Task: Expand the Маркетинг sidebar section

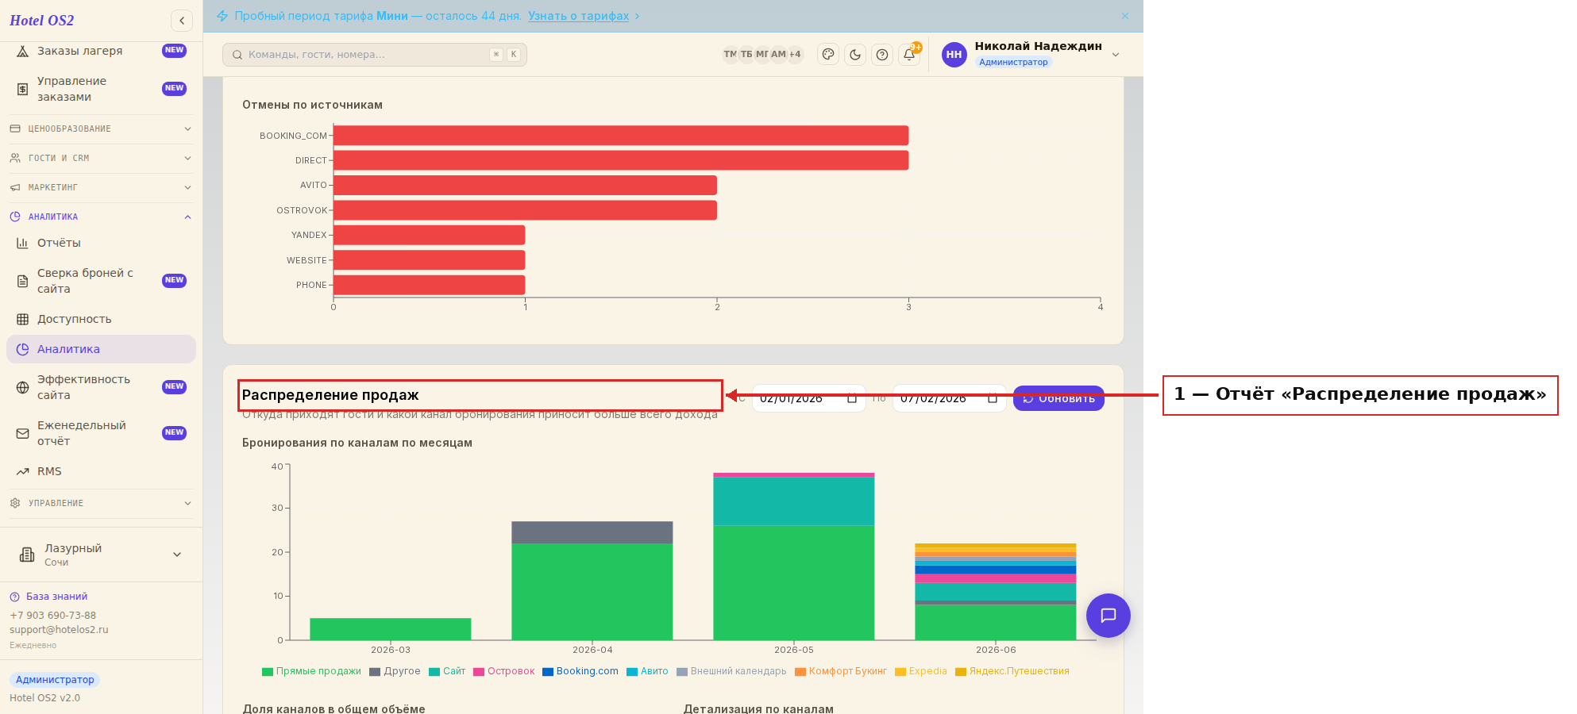Action: (x=101, y=187)
